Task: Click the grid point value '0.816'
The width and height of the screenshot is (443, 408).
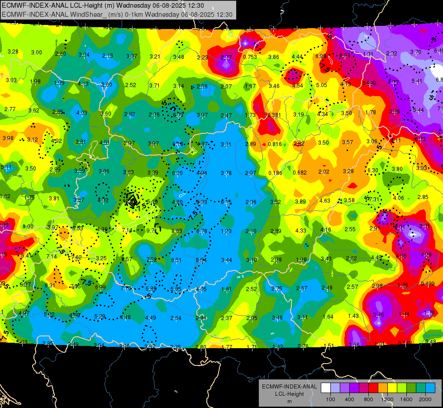Action: pos(275,144)
